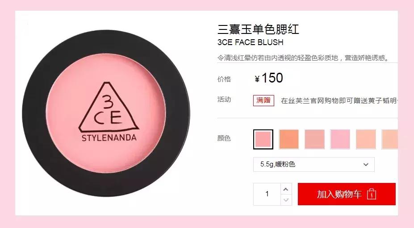Click the dropdown chevron in shade selector
The height and width of the screenshot is (228, 414).
(x=366, y=164)
